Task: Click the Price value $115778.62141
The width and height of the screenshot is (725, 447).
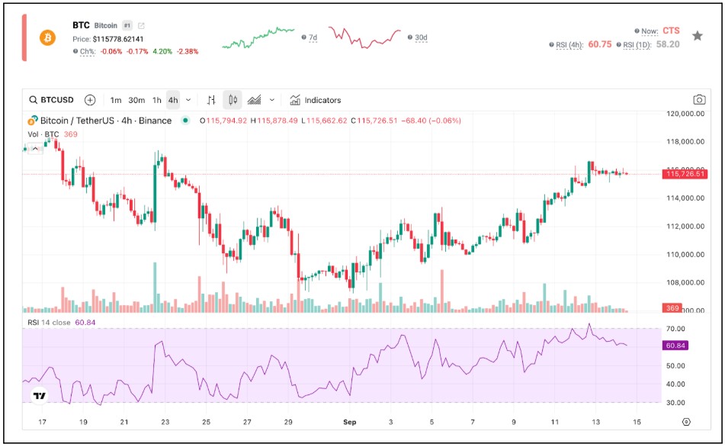Action: tap(118, 40)
